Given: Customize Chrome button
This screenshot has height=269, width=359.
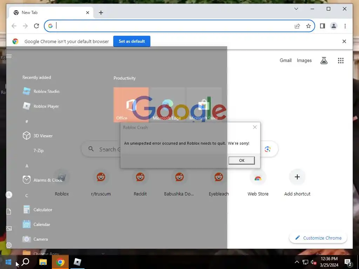Looking at the screenshot, I should [x=318, y=238].
